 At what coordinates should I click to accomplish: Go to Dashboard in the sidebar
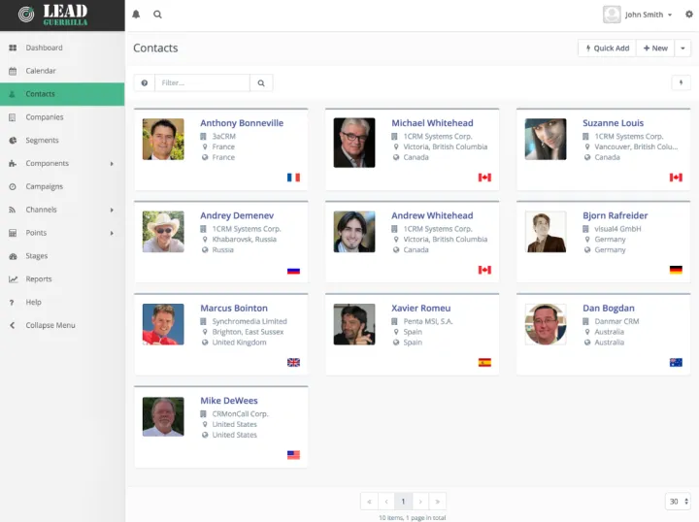point(44,48)
